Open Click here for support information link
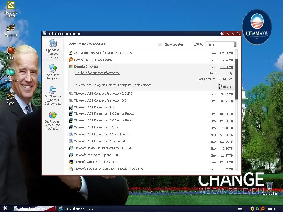The height and width of the screenshot is (212, 283). point(97,73)
